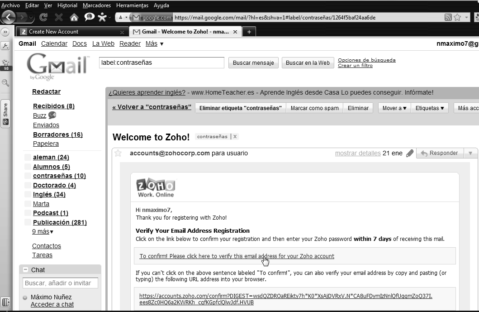
Task: Click the Marcar como spam button
Action: tap(314, 108)
